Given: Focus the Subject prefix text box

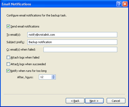Looking at the screenshot, I should pos(72,42).
